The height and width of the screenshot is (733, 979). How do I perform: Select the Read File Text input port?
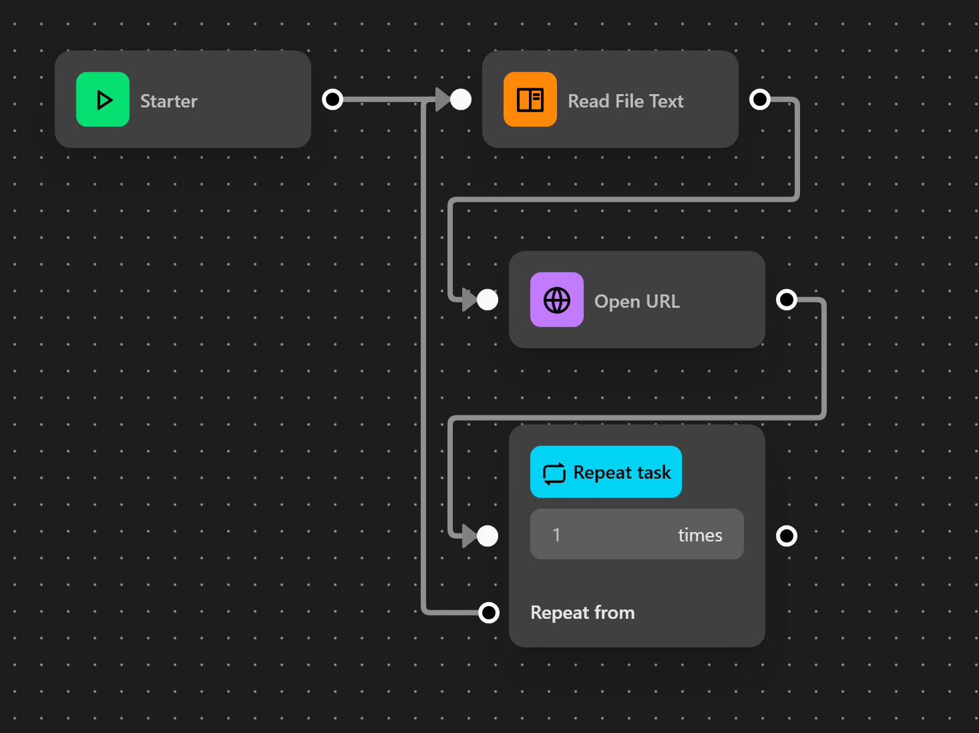click(x=461, y=99)
